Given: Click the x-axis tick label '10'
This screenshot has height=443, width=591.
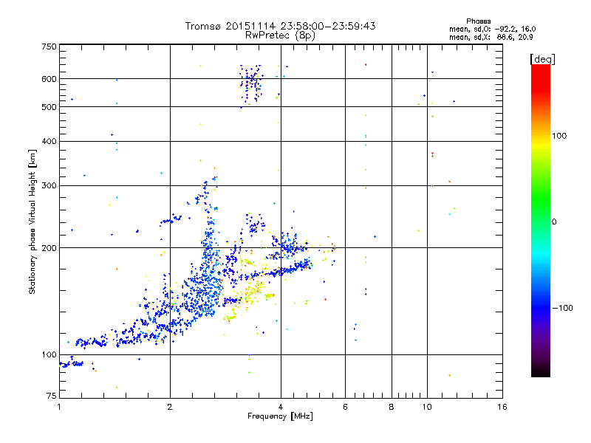Looking at the screenshot, I should click(427, 407).
